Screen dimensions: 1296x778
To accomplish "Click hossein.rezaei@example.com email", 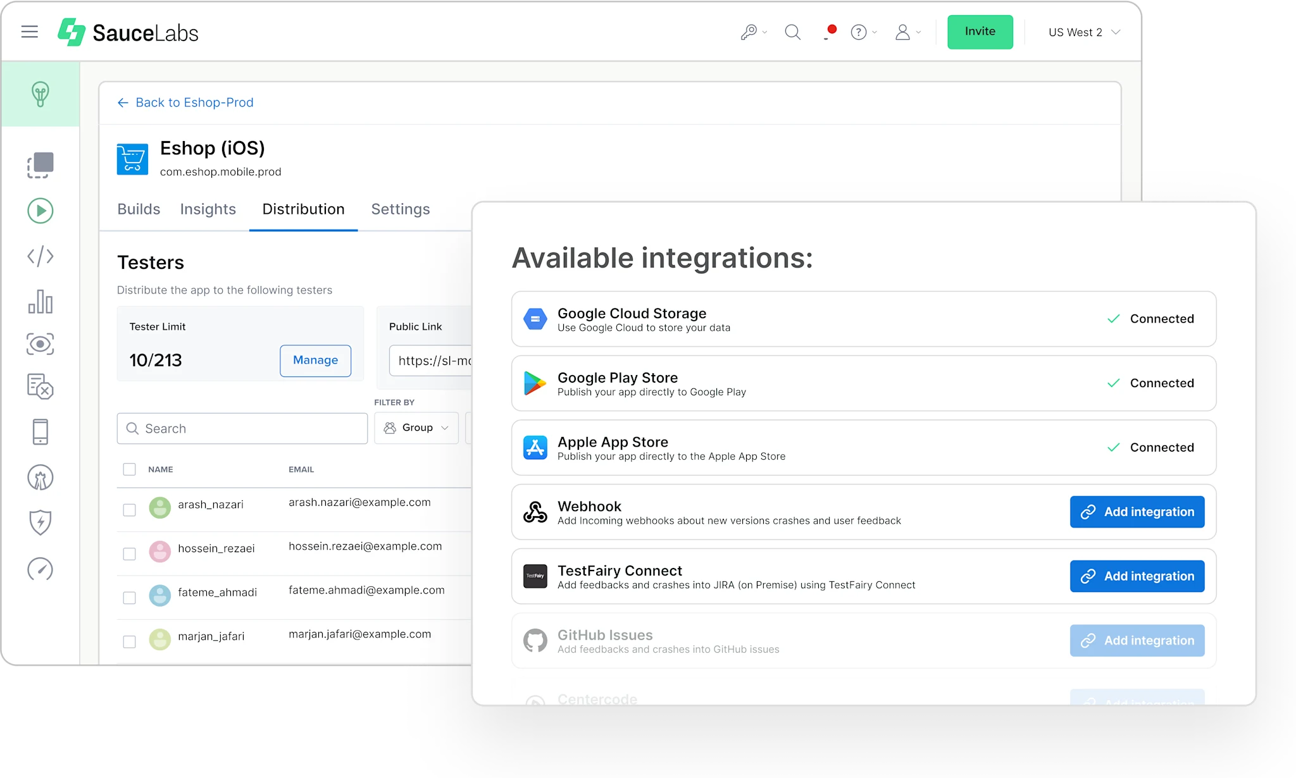I will 365,546.
